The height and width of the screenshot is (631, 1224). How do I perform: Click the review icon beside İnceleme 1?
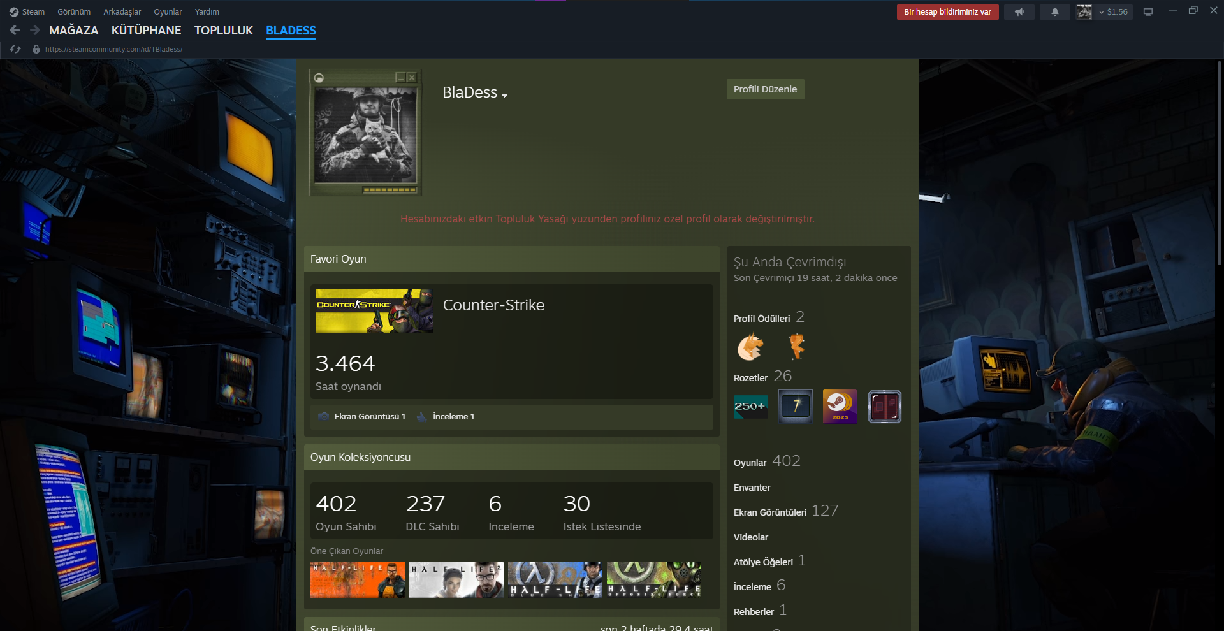tap(422, 417)
